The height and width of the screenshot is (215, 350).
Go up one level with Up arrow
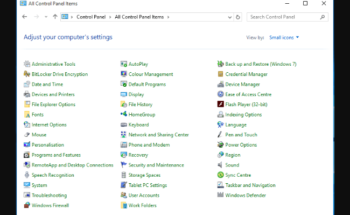55,17
